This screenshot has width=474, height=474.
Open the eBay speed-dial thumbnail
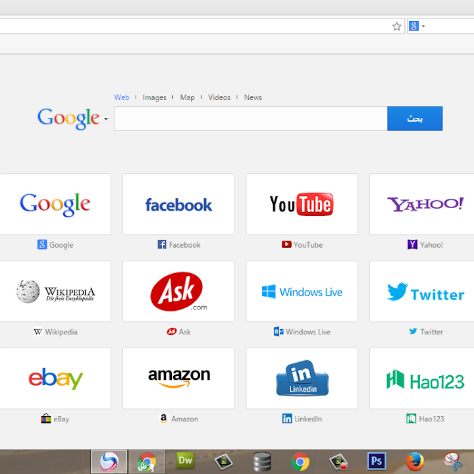click(55, 379)
